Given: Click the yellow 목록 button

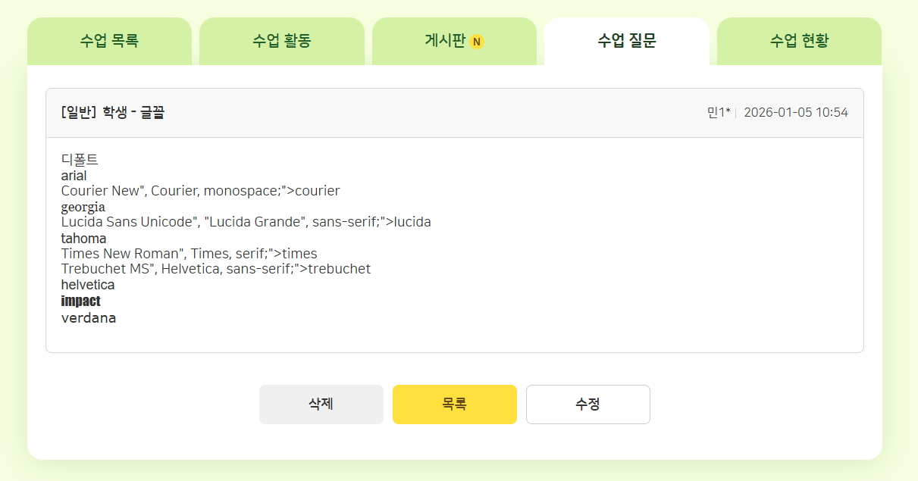Looking at the screenshot, I should (x=454, y=404).
